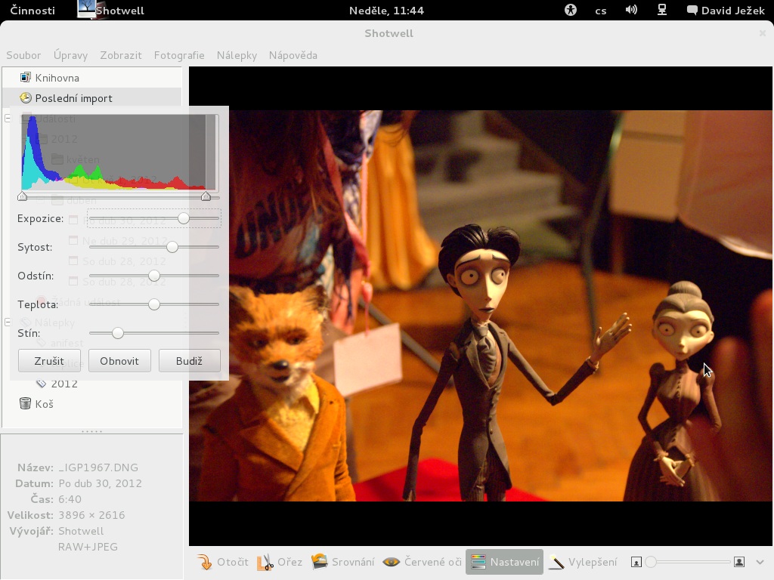
Task: Click the Obnovit reset button
Action: click(x=119, y=361)
